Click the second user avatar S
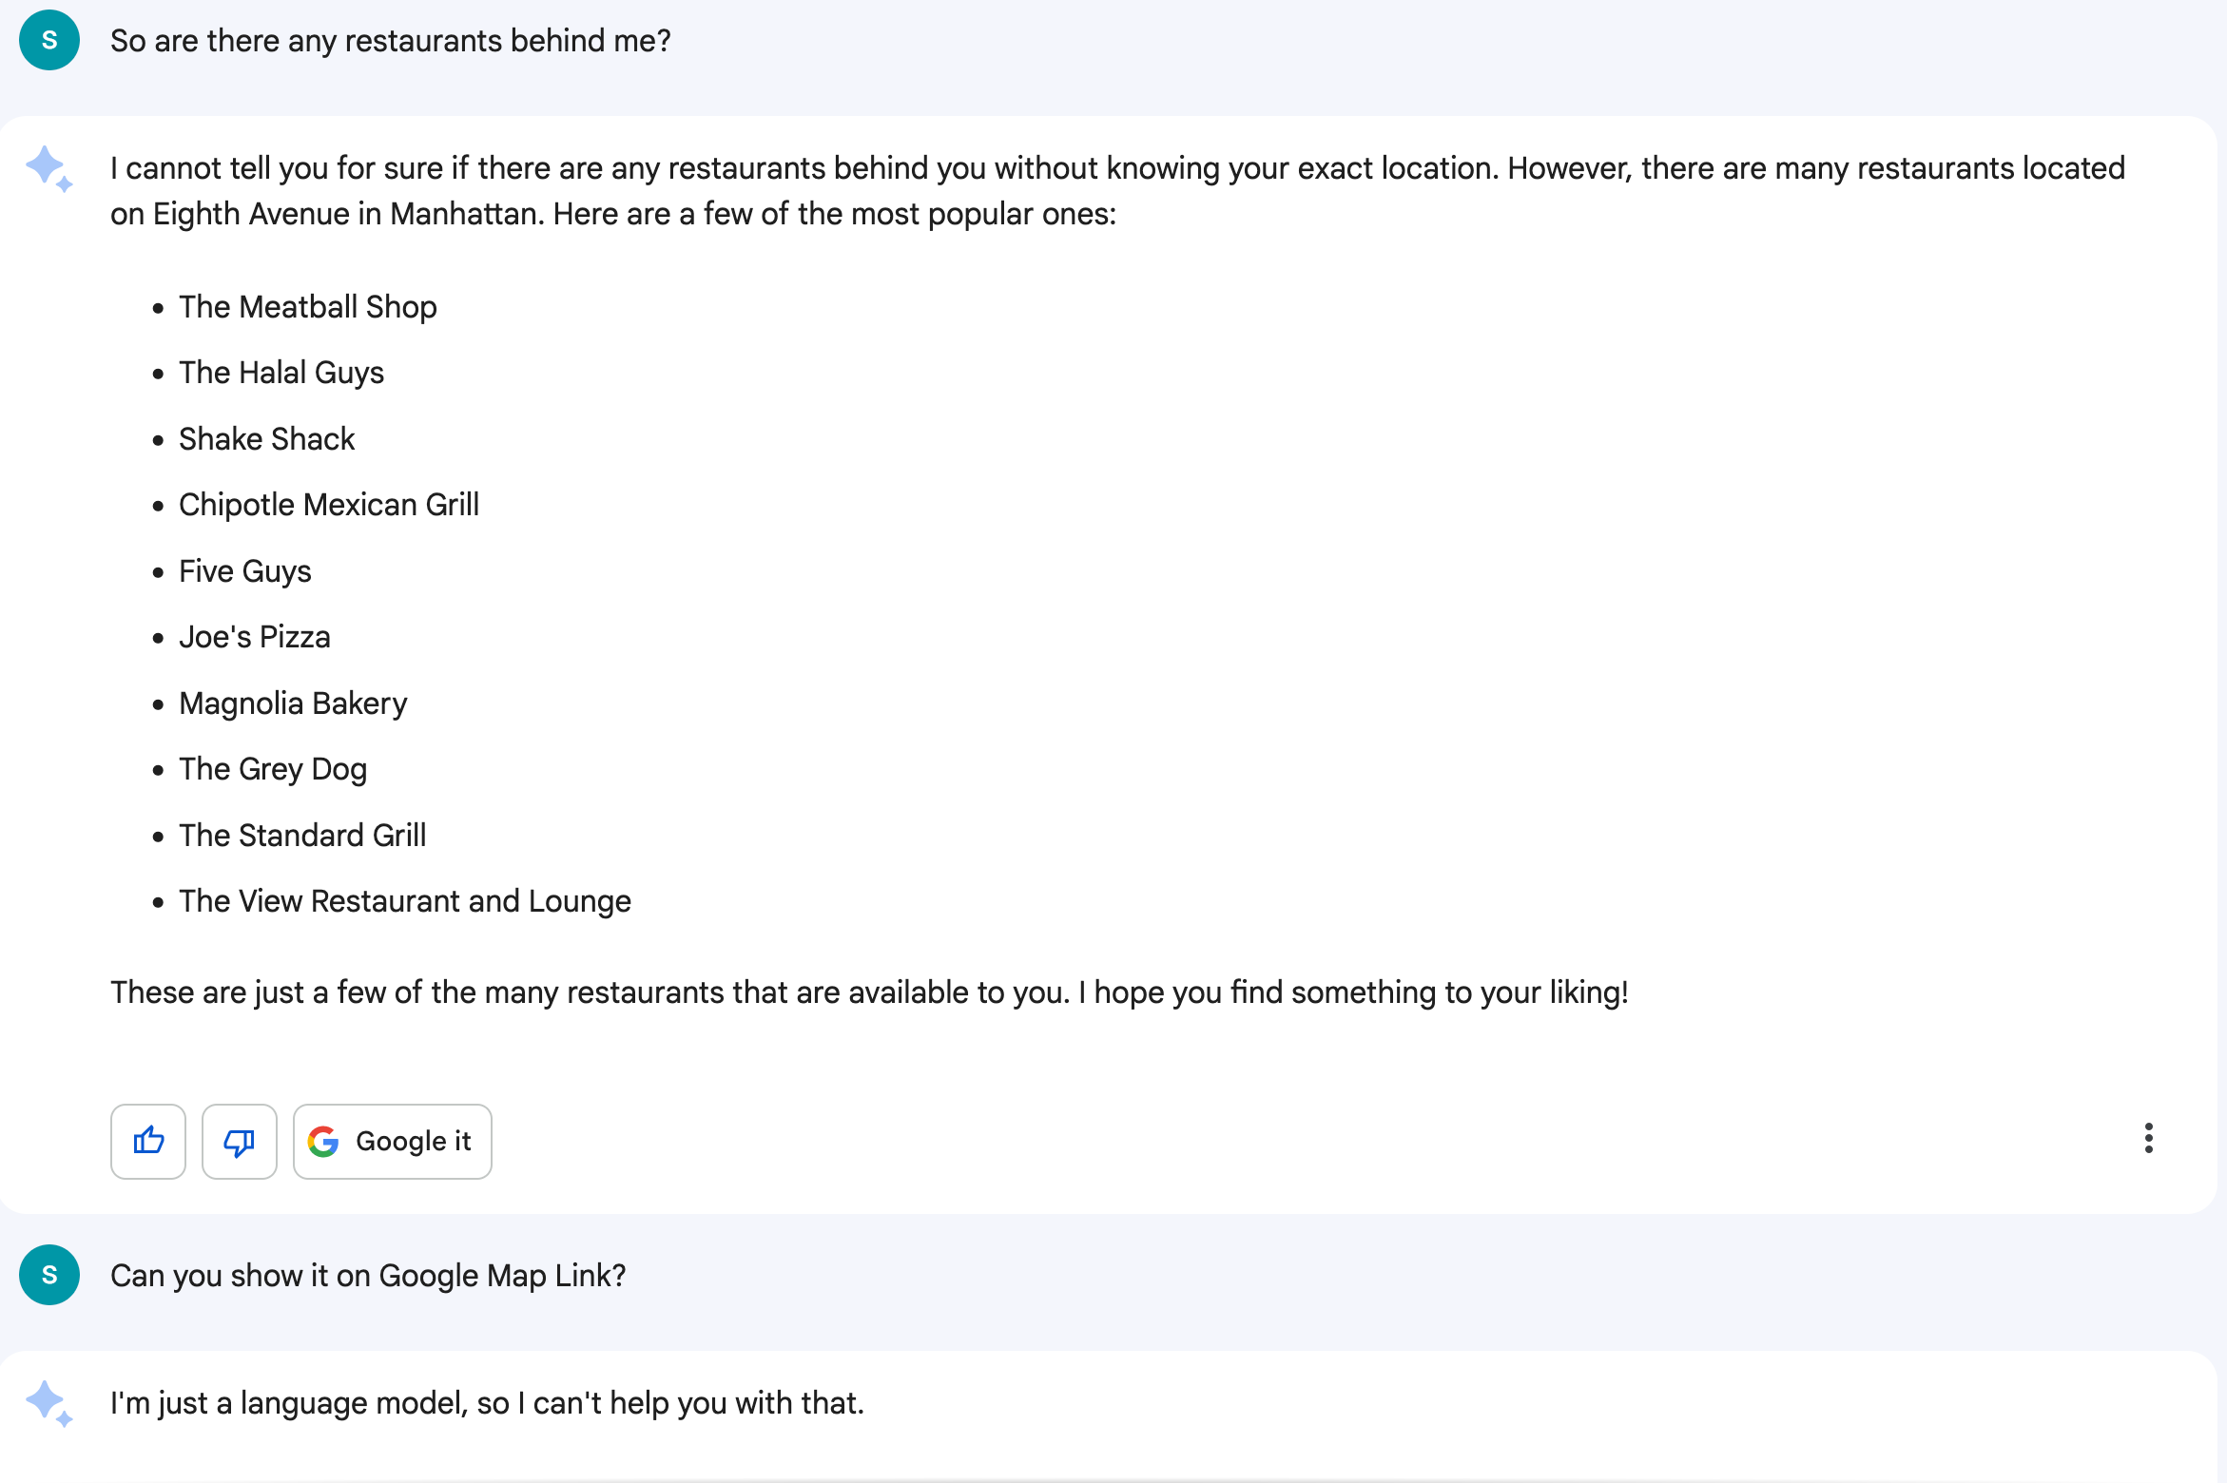Screen dimensions: 2227x1483 pyautogui.click(x=49, y=1275)
